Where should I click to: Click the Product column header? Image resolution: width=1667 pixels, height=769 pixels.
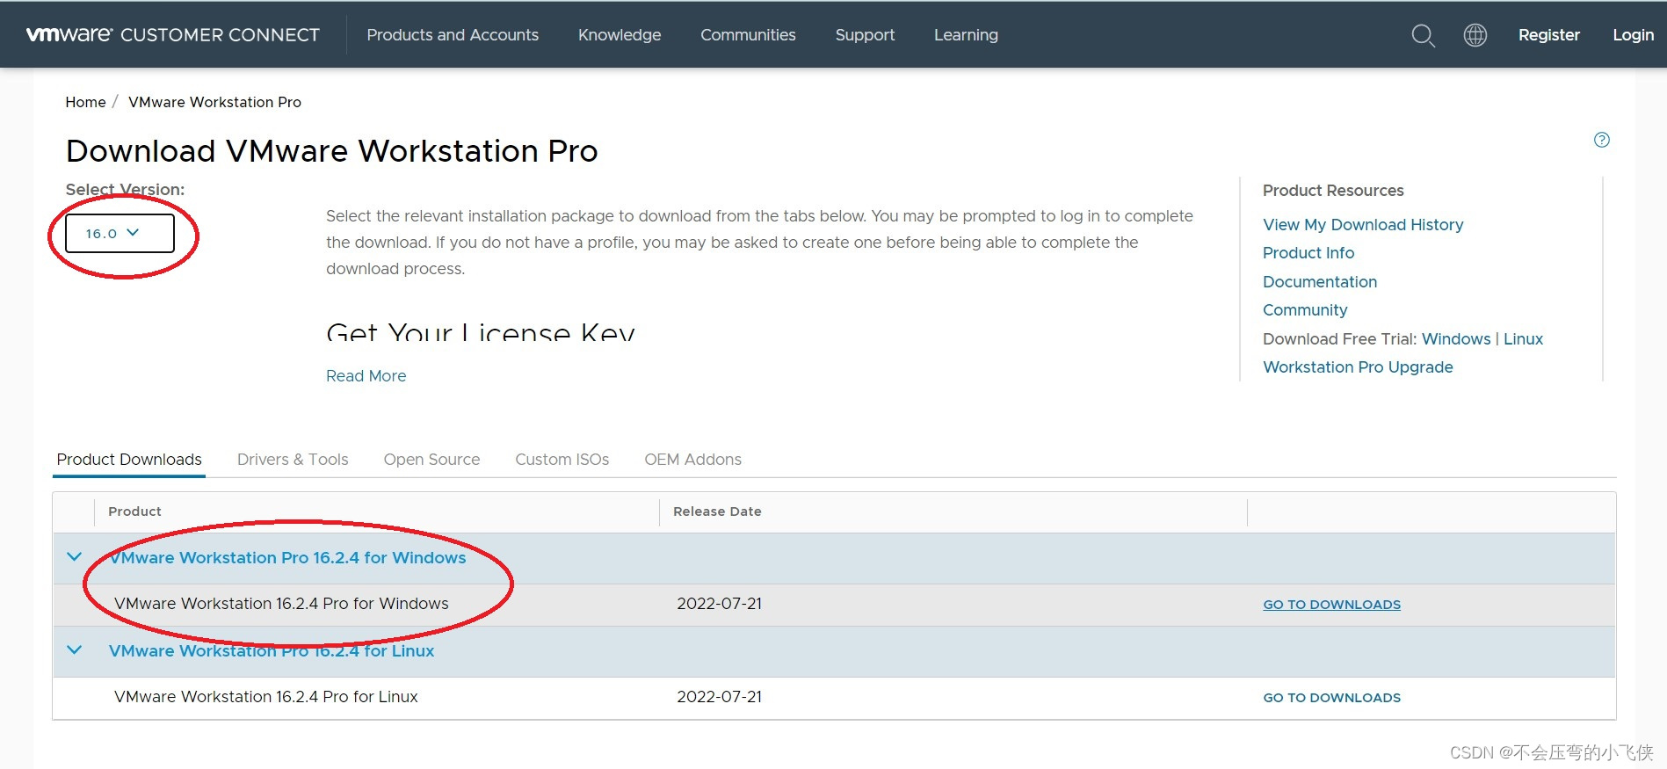pos(134,511)
